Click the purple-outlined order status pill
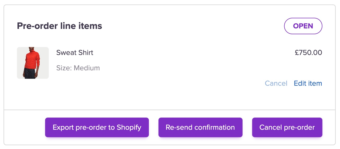 tap(303, 26)
